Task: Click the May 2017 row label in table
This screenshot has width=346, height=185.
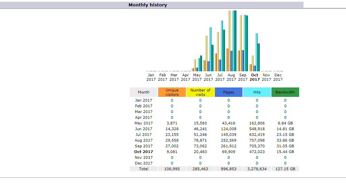Action: tap(144, 123)
